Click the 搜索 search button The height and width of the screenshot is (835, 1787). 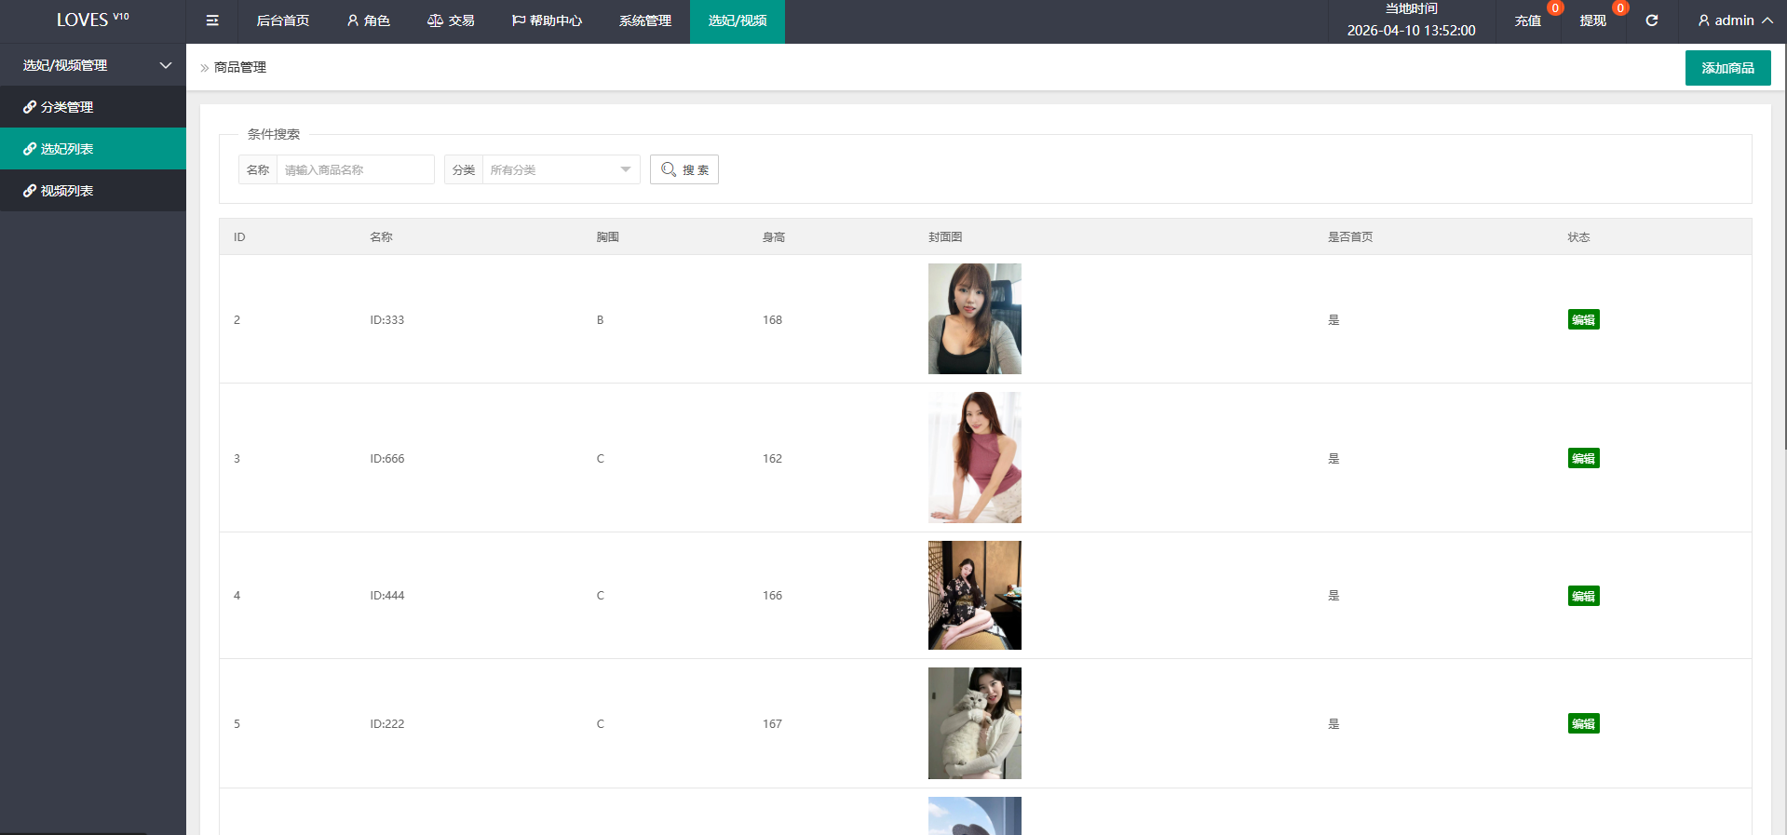click(x=684, y=169)
